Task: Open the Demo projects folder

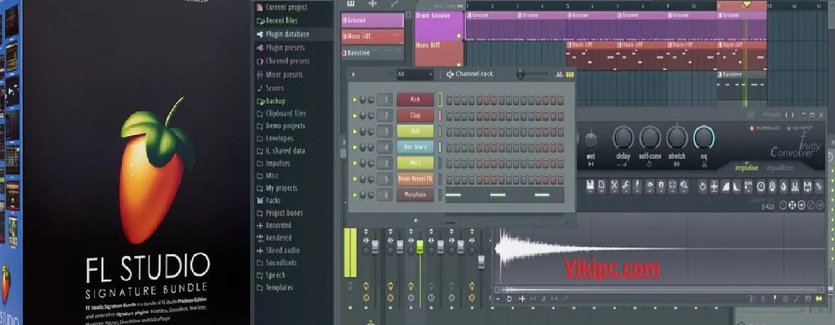Action: (x=281, y=126)
